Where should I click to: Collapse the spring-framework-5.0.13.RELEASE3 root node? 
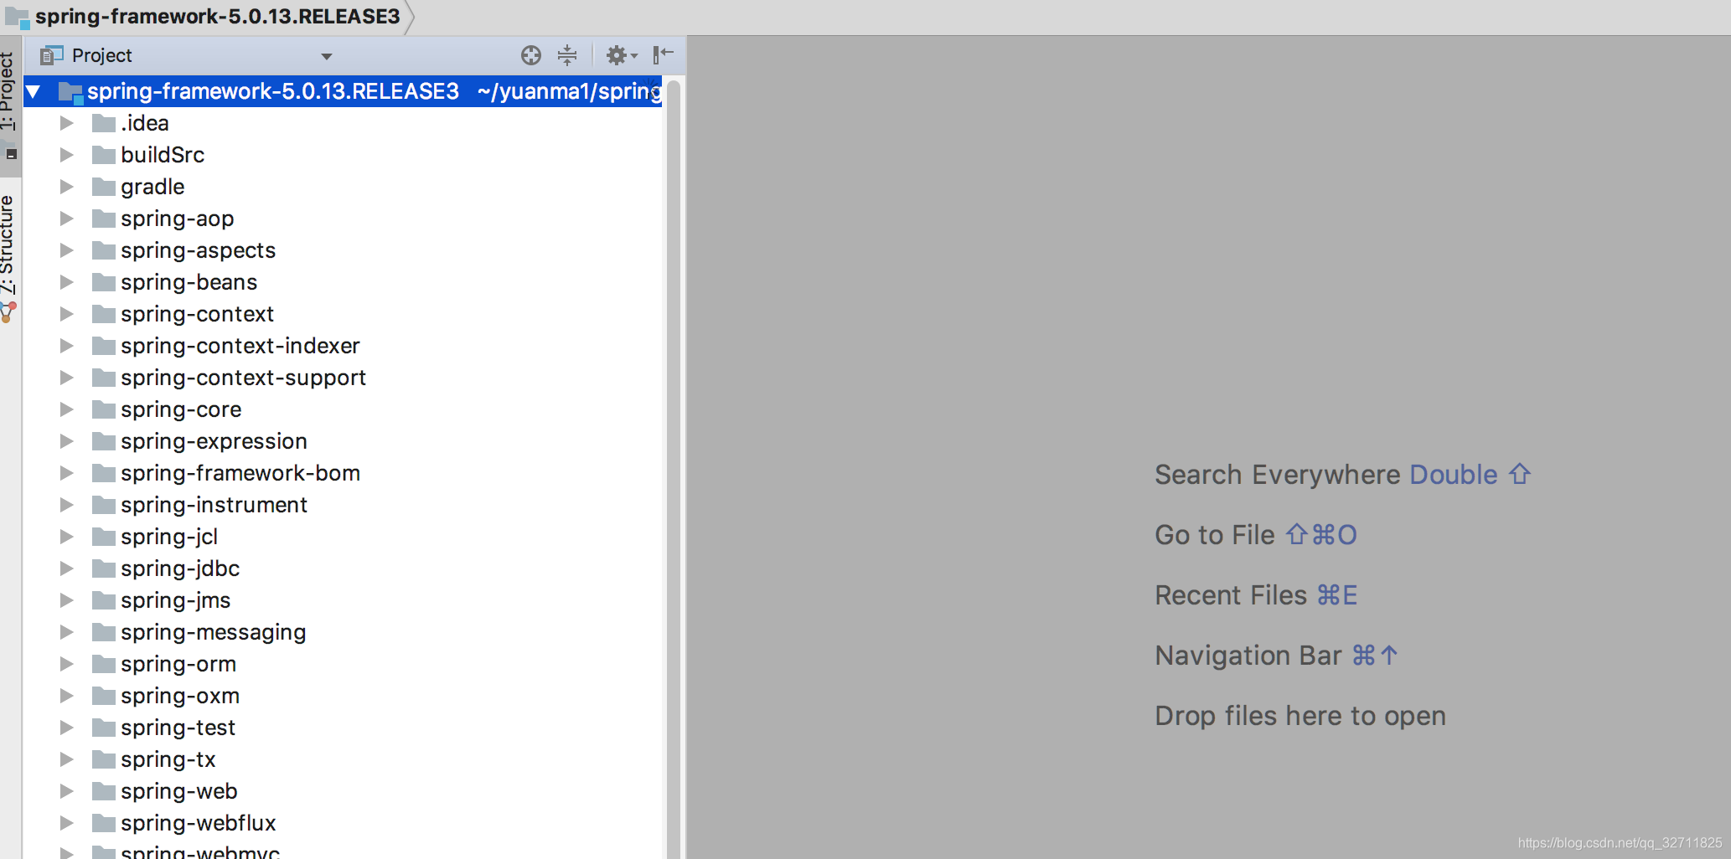coord(34,91)
